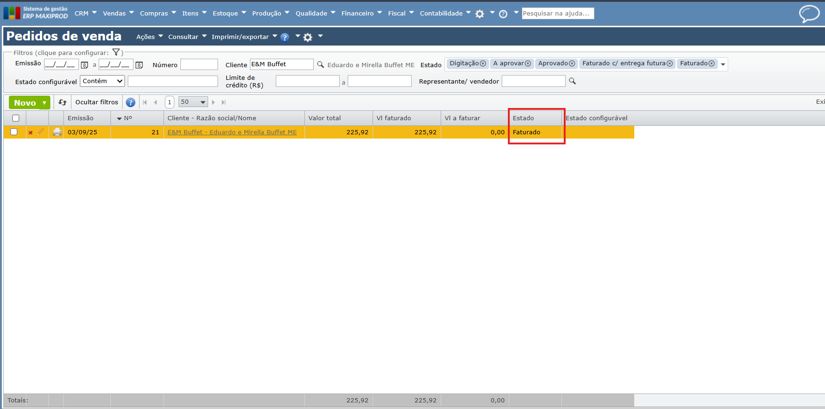
Task: Click Ocultar filtros to hide filters
Action: [97, 102]
